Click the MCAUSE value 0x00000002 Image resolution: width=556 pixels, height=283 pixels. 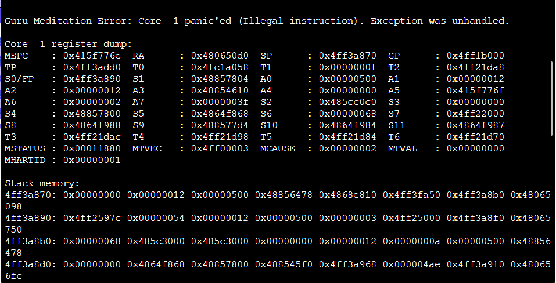click(x=347, y=149)
